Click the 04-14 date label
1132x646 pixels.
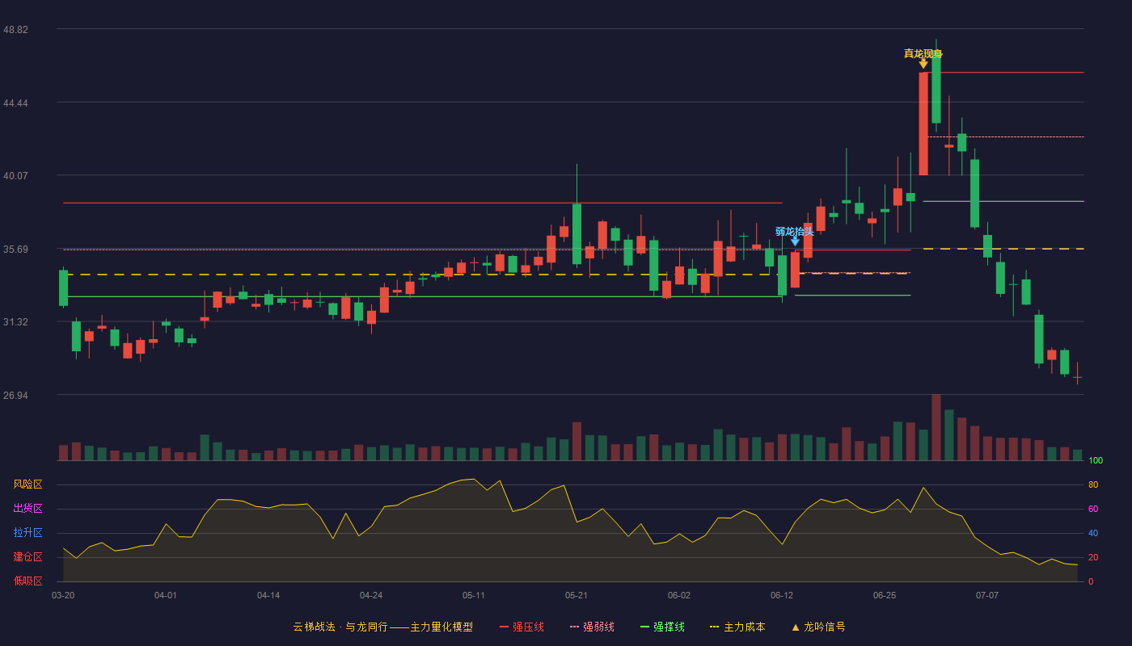[x=268, y=595]
